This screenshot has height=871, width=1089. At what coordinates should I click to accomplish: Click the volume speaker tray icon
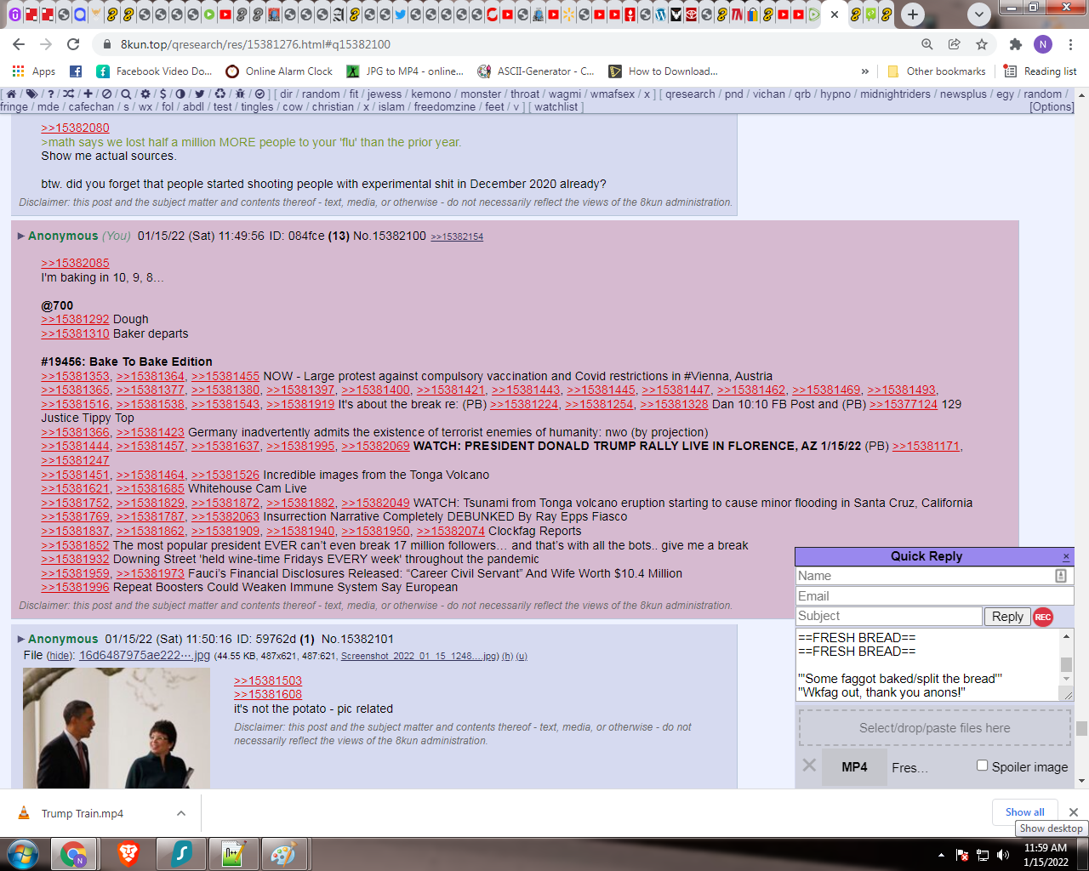pyautogui.click(x=1003, y=855)
